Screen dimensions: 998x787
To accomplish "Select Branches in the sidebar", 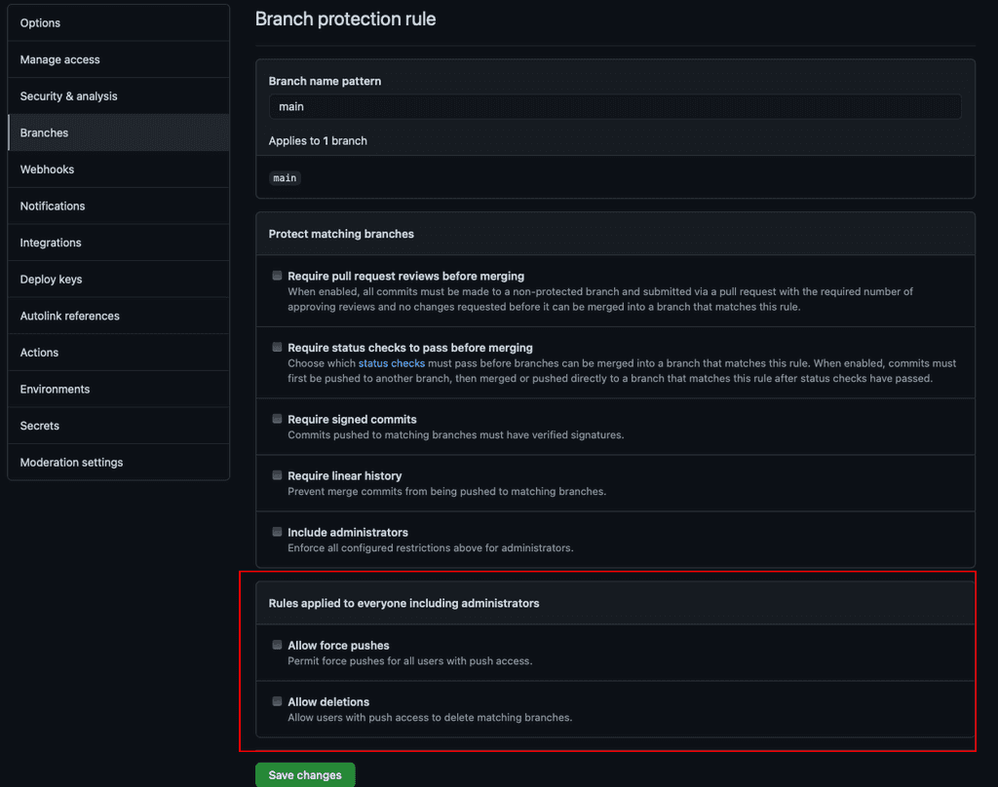I will [x=45, y=132].
